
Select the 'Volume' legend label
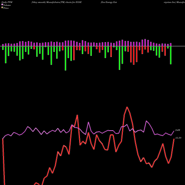point(7,5)
